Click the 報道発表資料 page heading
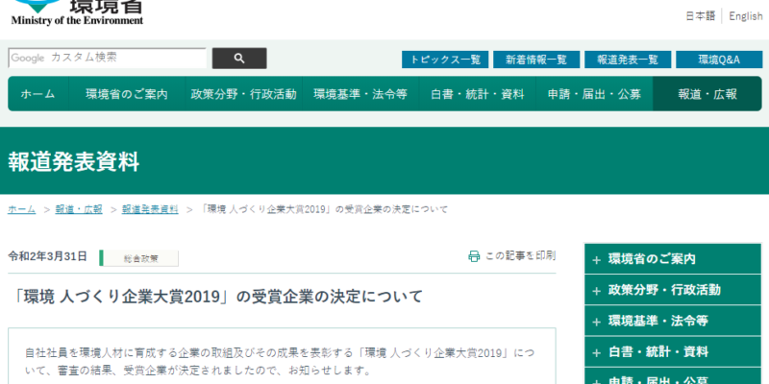The image size is (769, 384). (74, 161)
